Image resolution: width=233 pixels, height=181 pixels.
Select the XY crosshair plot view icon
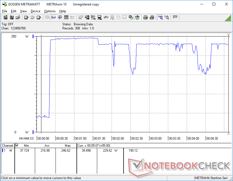click(60, 17)
